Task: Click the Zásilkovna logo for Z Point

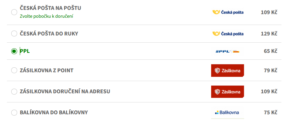Action: coord(228,70)
